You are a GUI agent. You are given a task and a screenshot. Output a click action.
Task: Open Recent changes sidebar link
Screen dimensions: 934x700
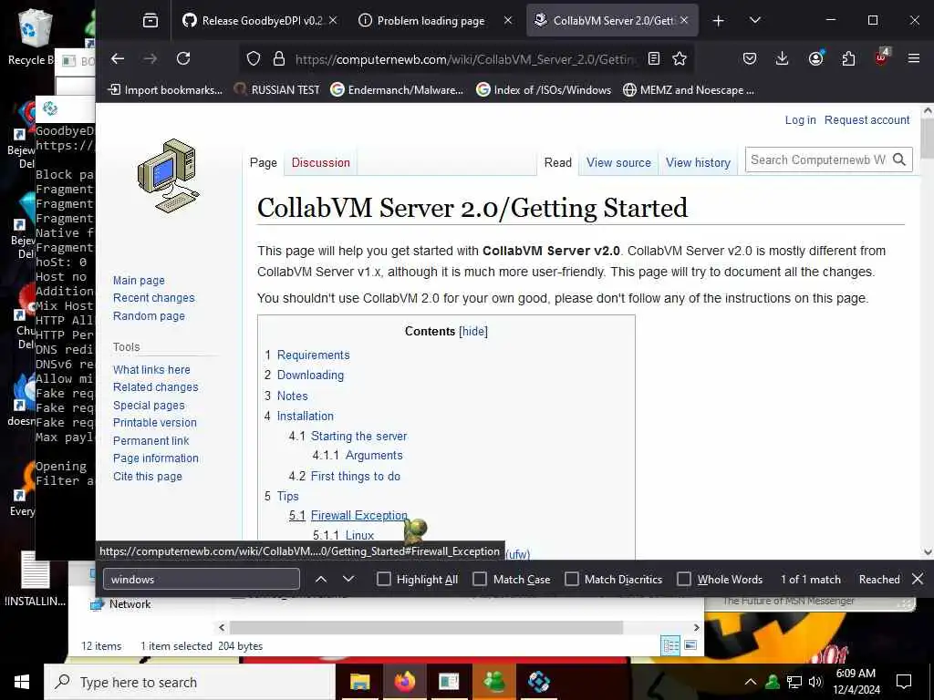[x=153, y=298]
